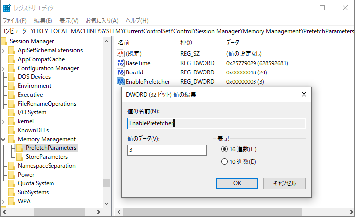Click the tree pane scroll right arrow

click(x=98, y=212)
